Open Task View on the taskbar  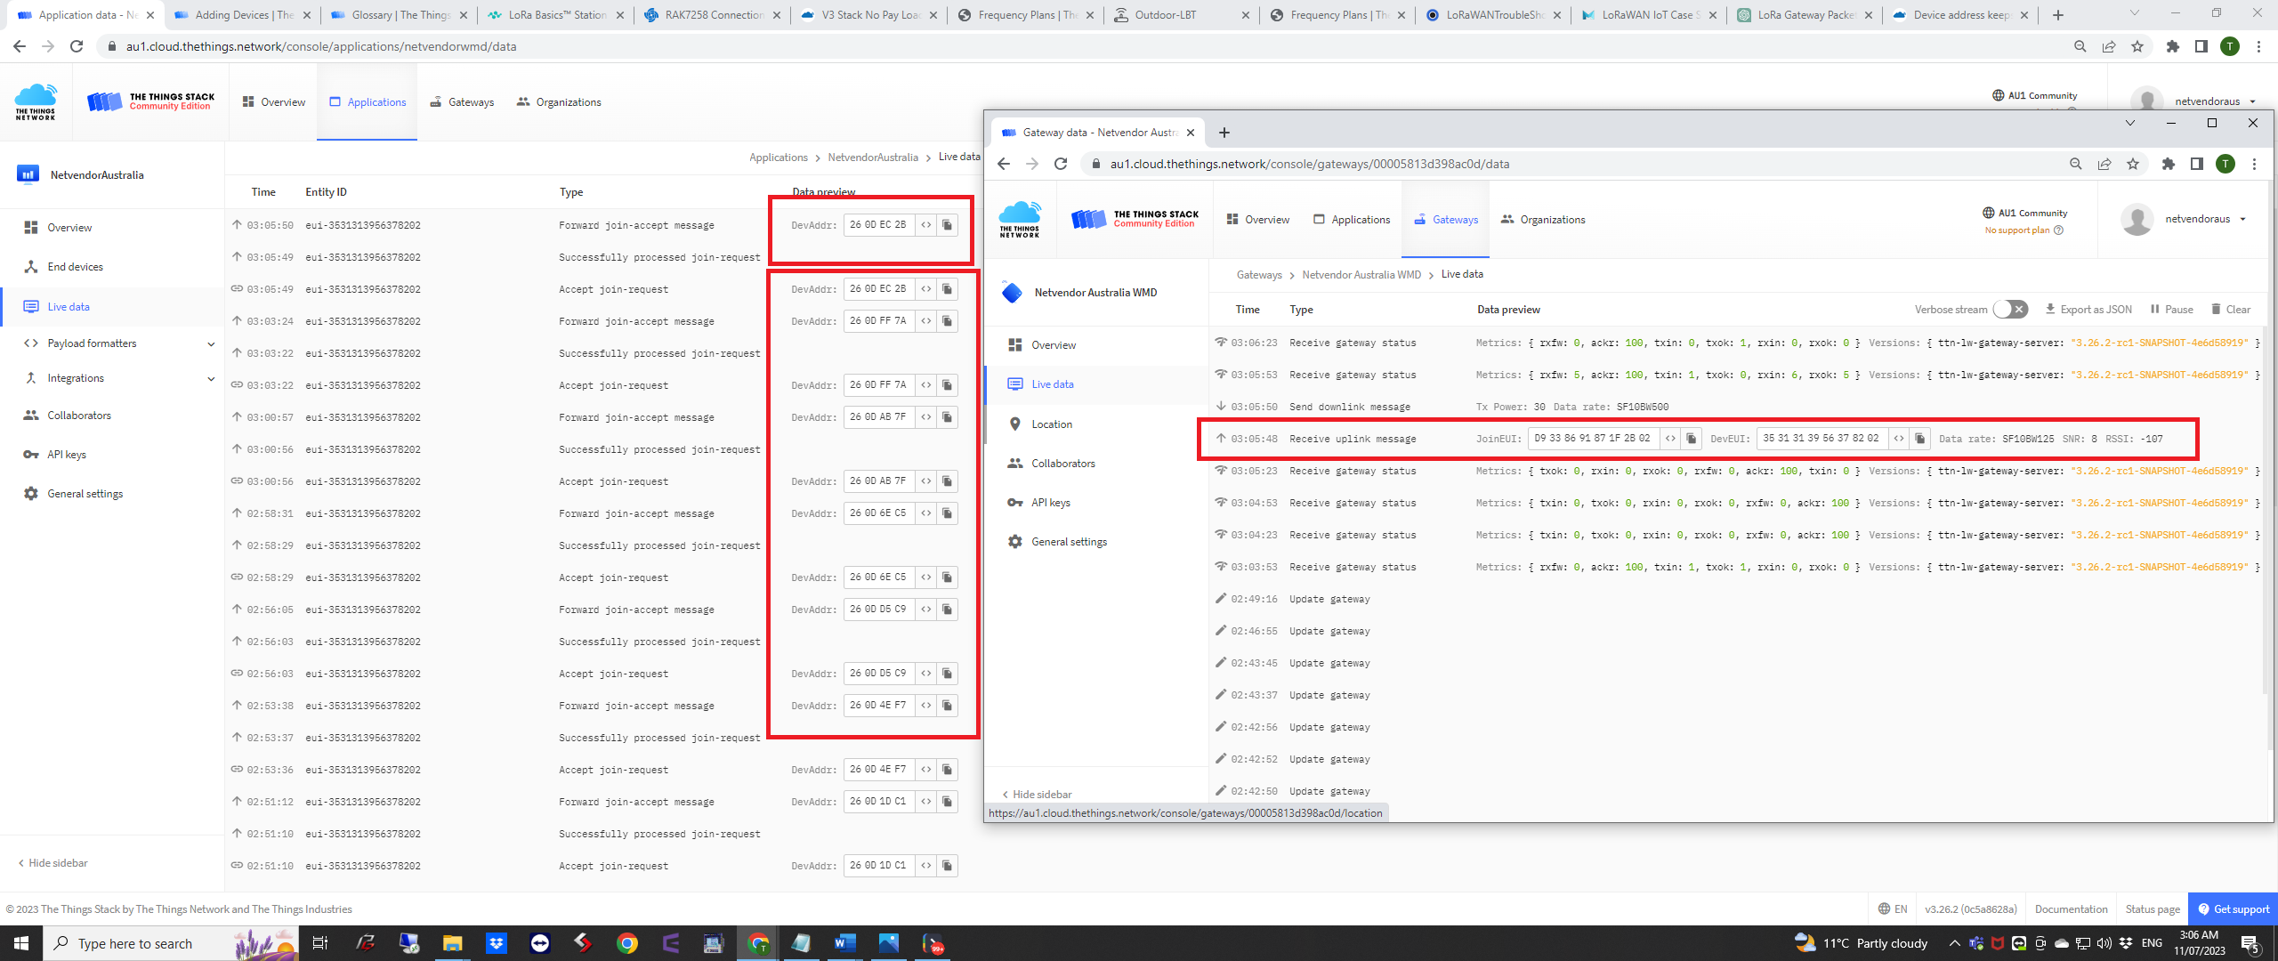(x=320, y=943)
